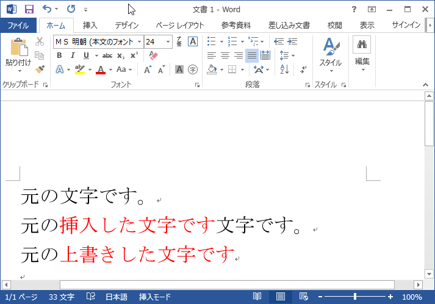
Task: Switch to Web Layout view icon
Action: coord(303,297)
